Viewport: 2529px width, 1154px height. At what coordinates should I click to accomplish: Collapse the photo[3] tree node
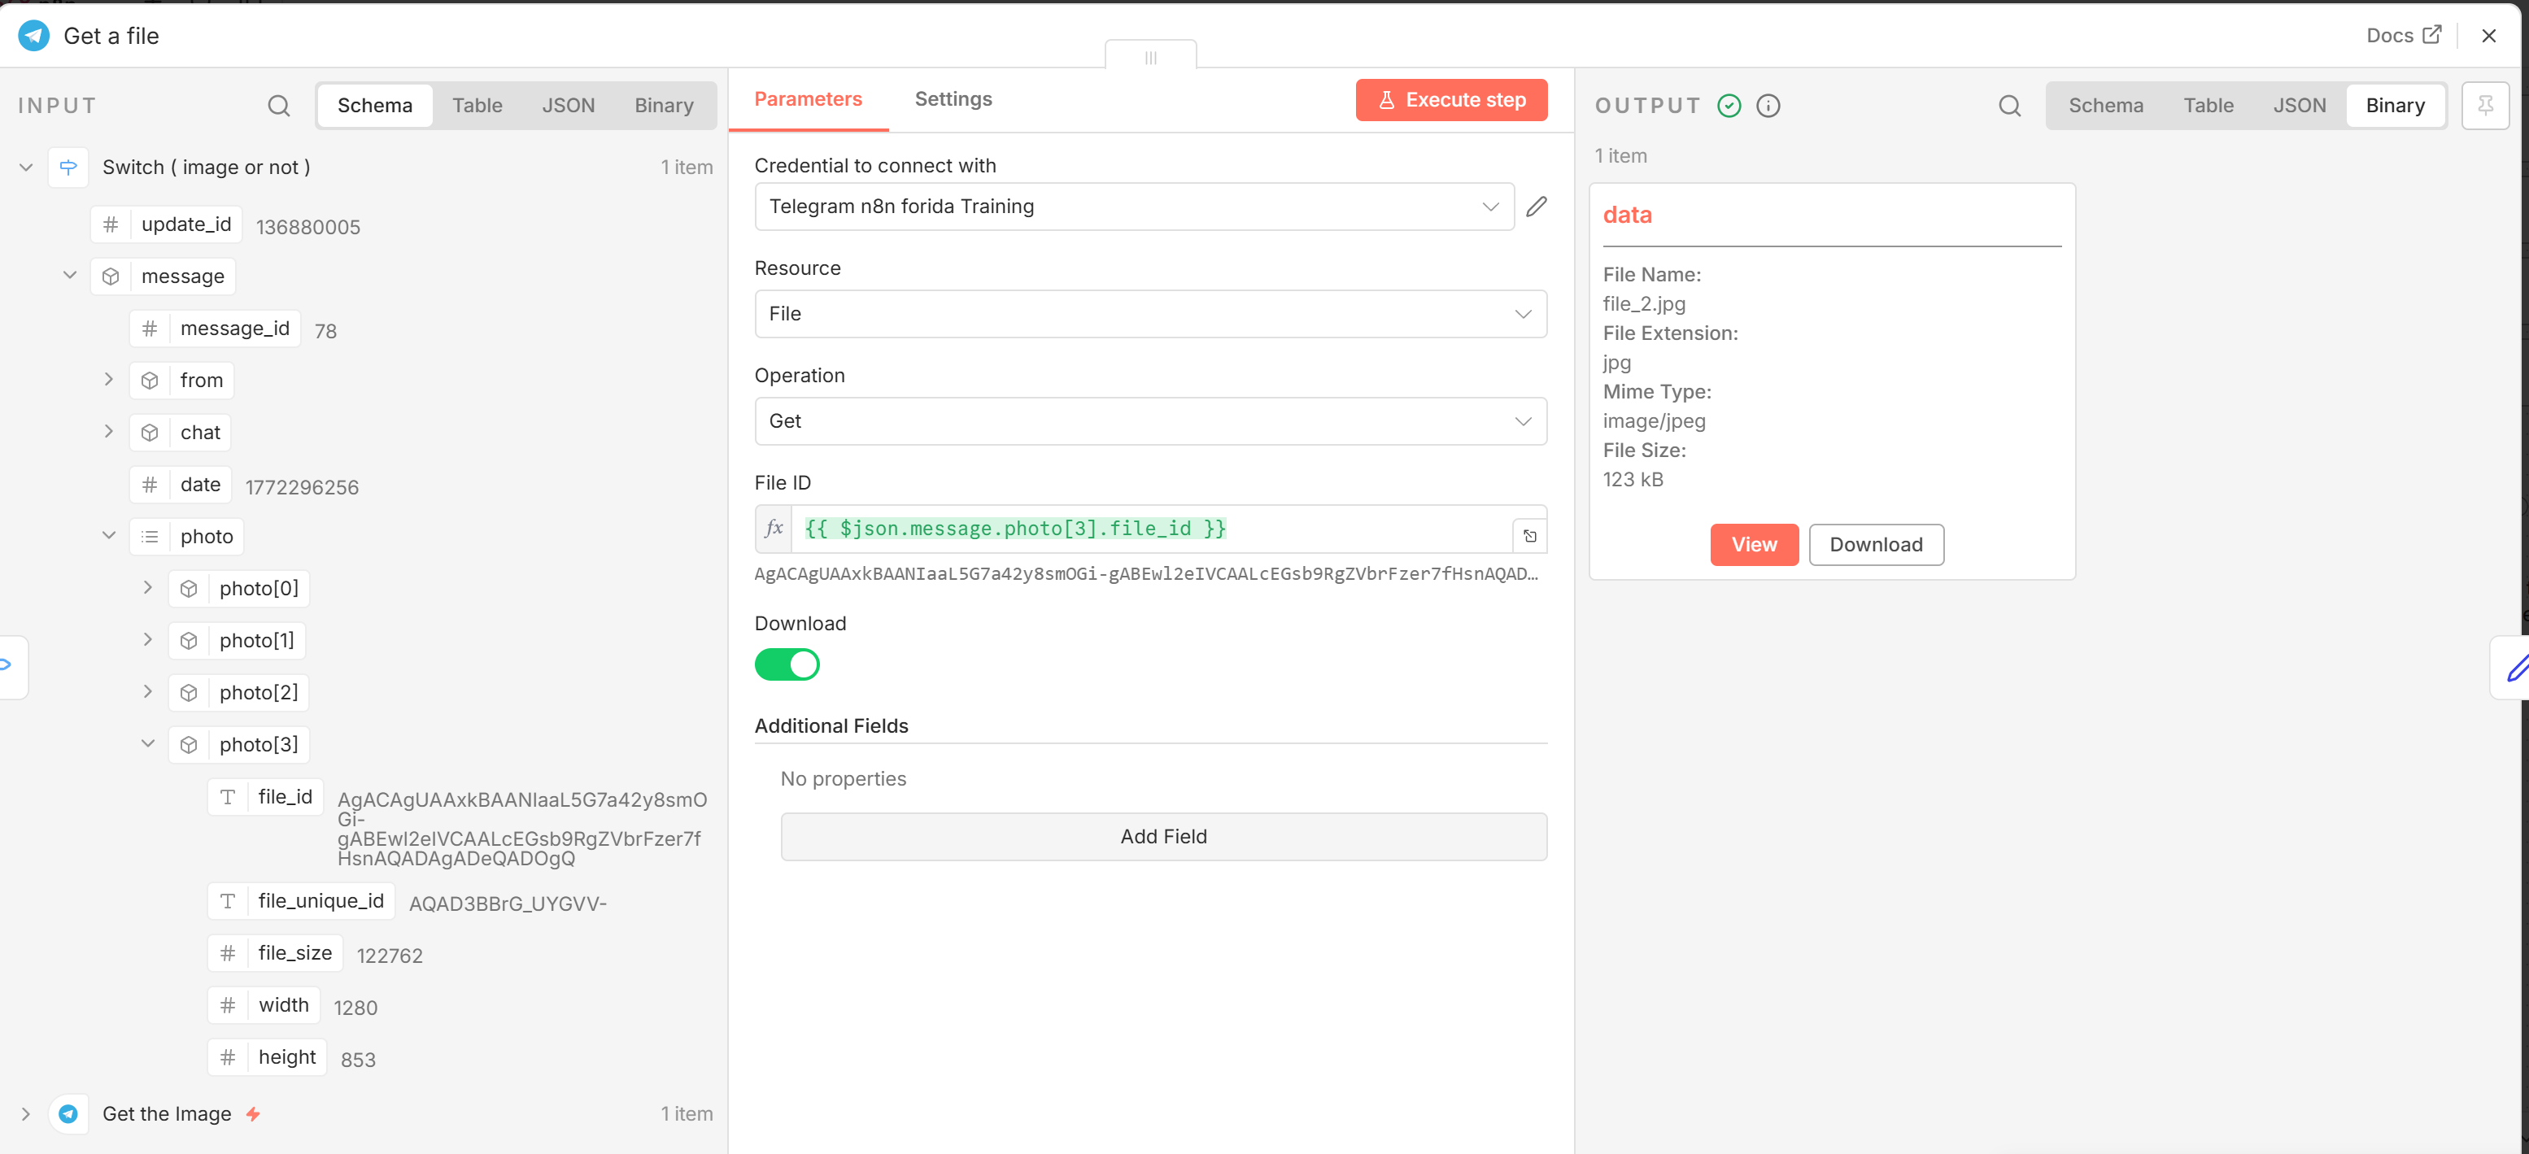click(x=147, y=744)
